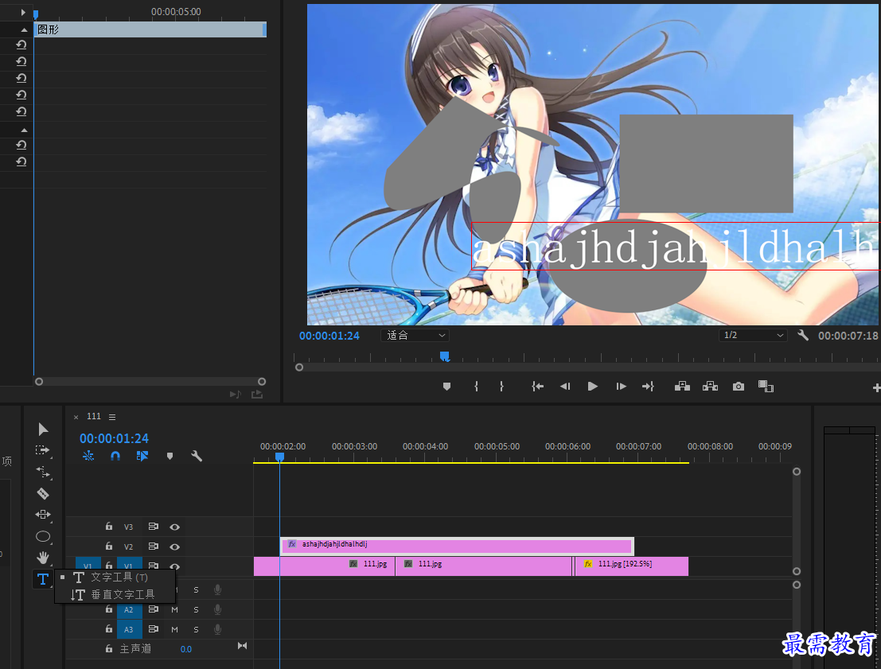The width and height of the screenshot is (881, 669).
Task: Enable voice-over record on A3
Action: (x=217, y=630)
